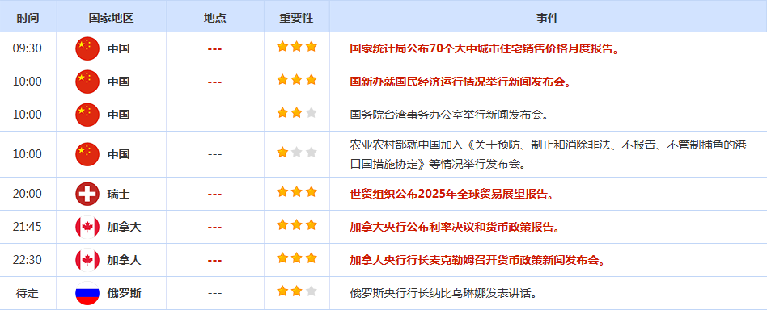Click one-star rating for 农业农村部 event
The height and width of the screenshot is (310, 767).
coord(297,153)
